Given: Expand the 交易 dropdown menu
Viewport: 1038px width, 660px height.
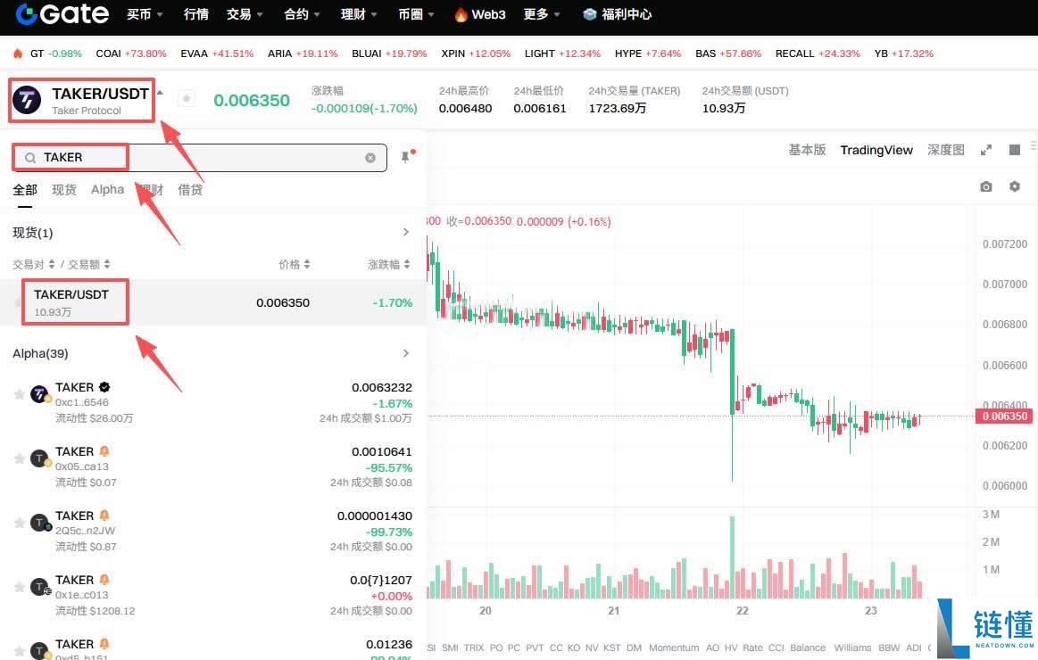Looking at the screenshot, I should click(x=245, y=14).
